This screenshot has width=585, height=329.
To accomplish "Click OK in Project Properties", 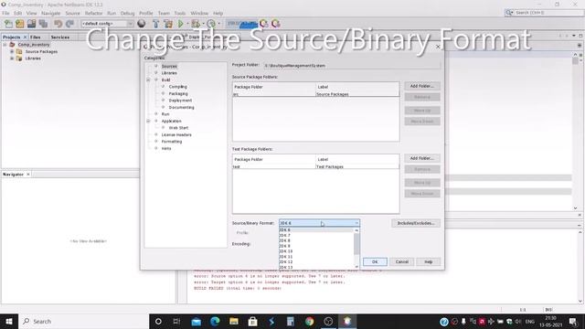I will pos(375,262).
